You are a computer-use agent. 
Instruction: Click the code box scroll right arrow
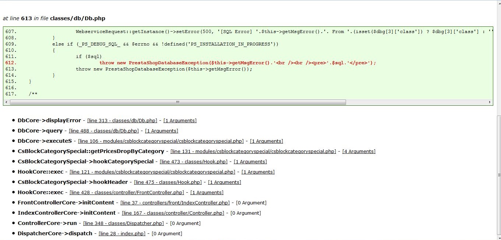490,102
